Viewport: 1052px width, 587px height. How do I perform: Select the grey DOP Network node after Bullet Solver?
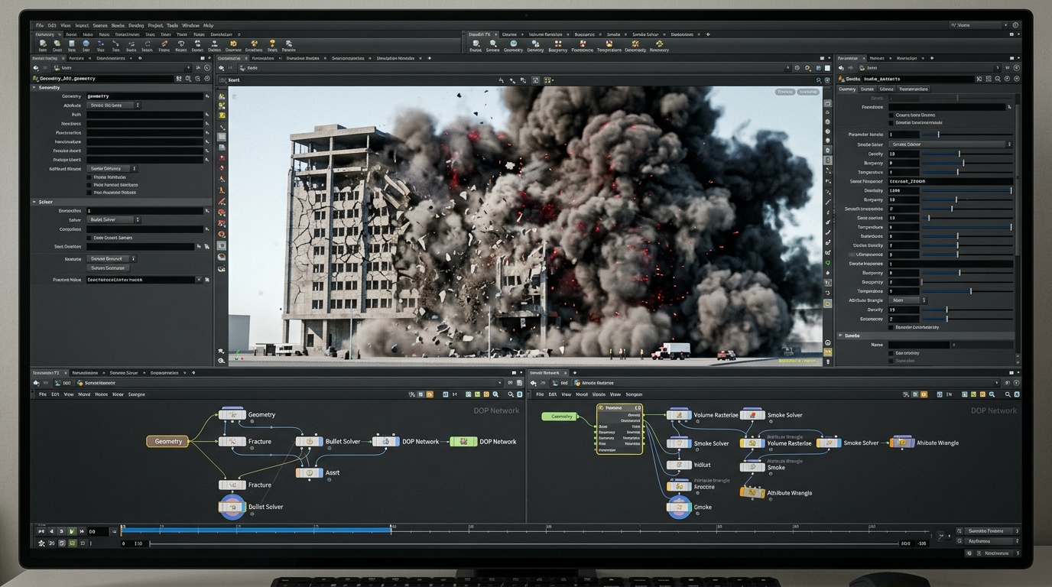(x=386, y=442)
